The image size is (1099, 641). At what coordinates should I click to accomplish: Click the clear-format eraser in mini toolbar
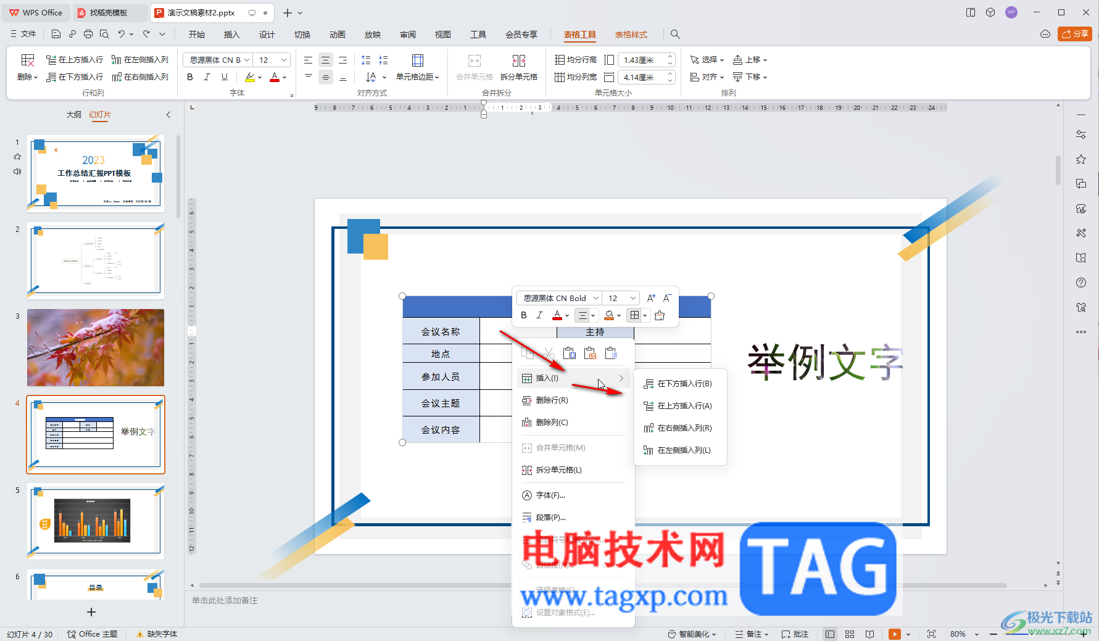pos(660,315)
